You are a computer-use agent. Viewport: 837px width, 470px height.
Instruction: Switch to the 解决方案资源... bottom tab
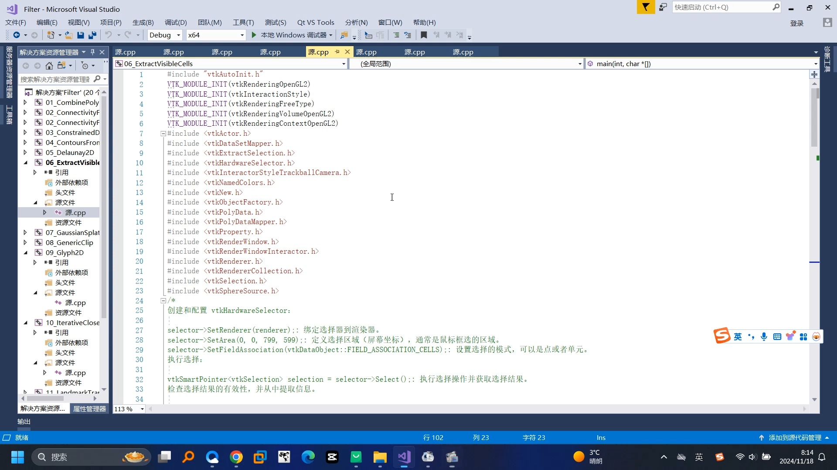tap(43, 409)
